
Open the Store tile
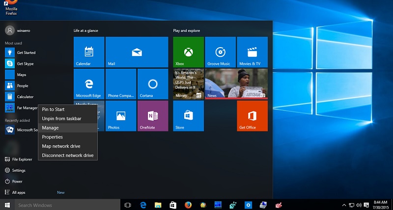tap(189, 116)
